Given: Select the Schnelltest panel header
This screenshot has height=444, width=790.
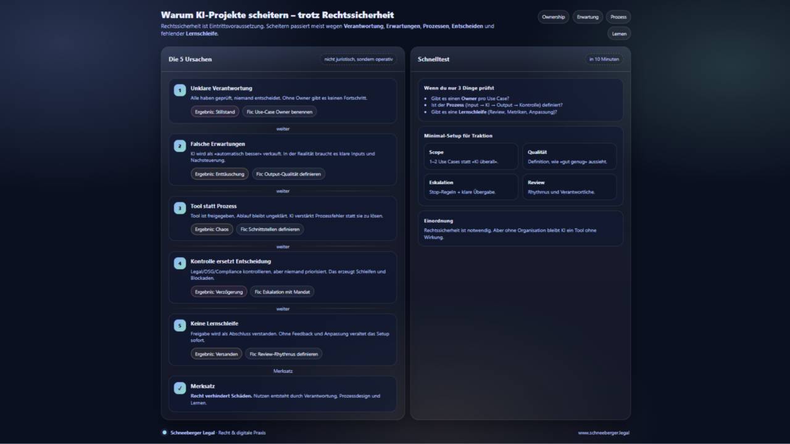Looking at the screenshot, I should pos(434,59).
